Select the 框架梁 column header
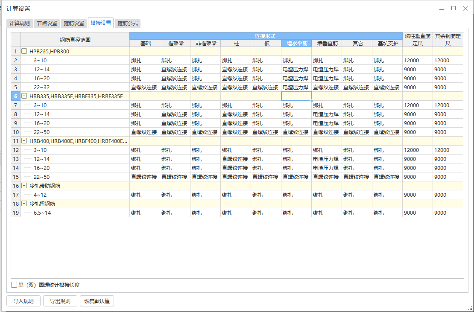 [x=176, y=44]
